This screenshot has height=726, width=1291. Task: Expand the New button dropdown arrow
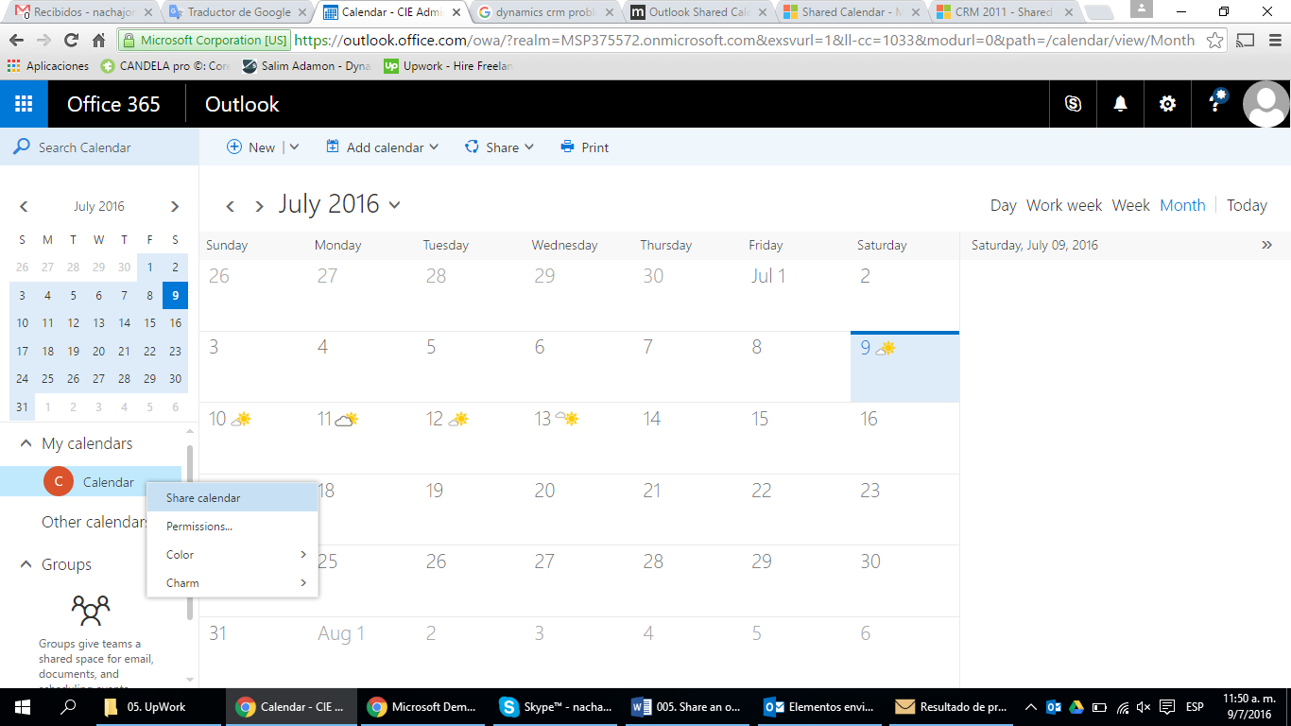coord(294,147)
